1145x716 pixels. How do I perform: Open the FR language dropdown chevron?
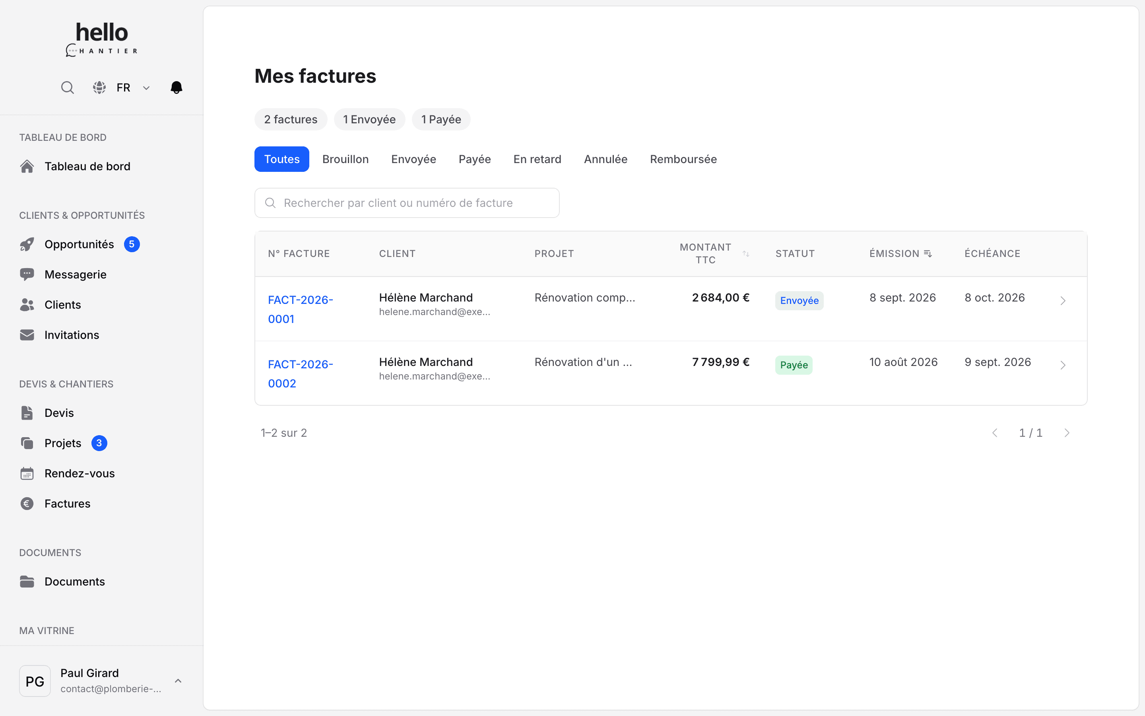pyautogui.click(x=146, y=88)
